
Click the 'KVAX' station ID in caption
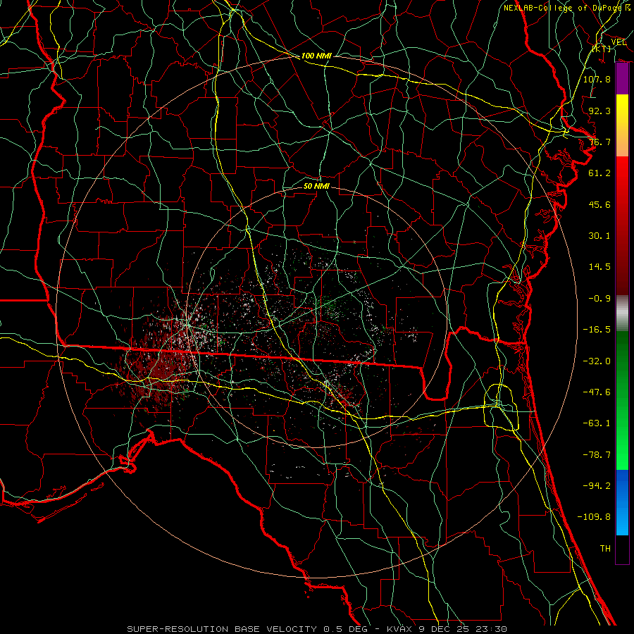click(x=399, y=629)
